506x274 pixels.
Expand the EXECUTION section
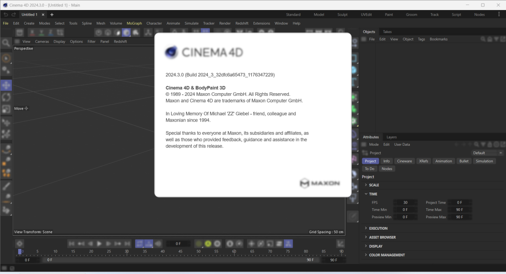pos(366,228)
